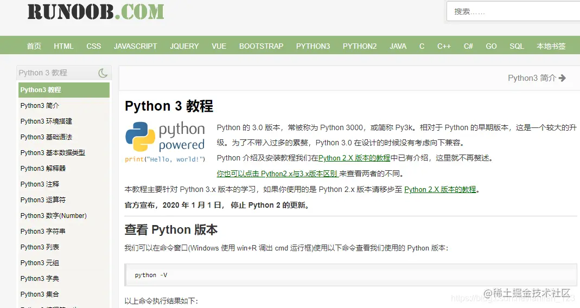
Task: Open Python2.x与3.x版本区别 link
Action: [277, 174]
